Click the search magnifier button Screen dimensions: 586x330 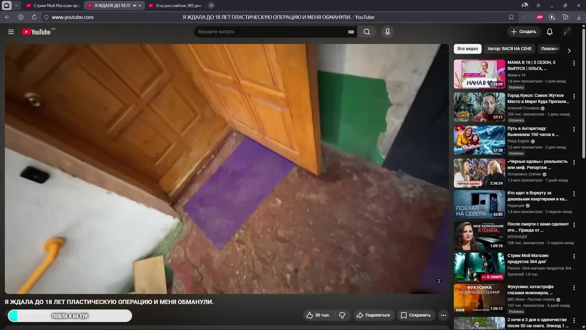pyautogui.click(x=367, y=32)
